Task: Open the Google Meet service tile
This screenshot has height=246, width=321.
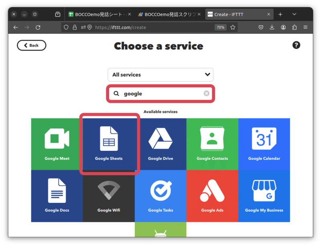Action: (x=57, y=144)
